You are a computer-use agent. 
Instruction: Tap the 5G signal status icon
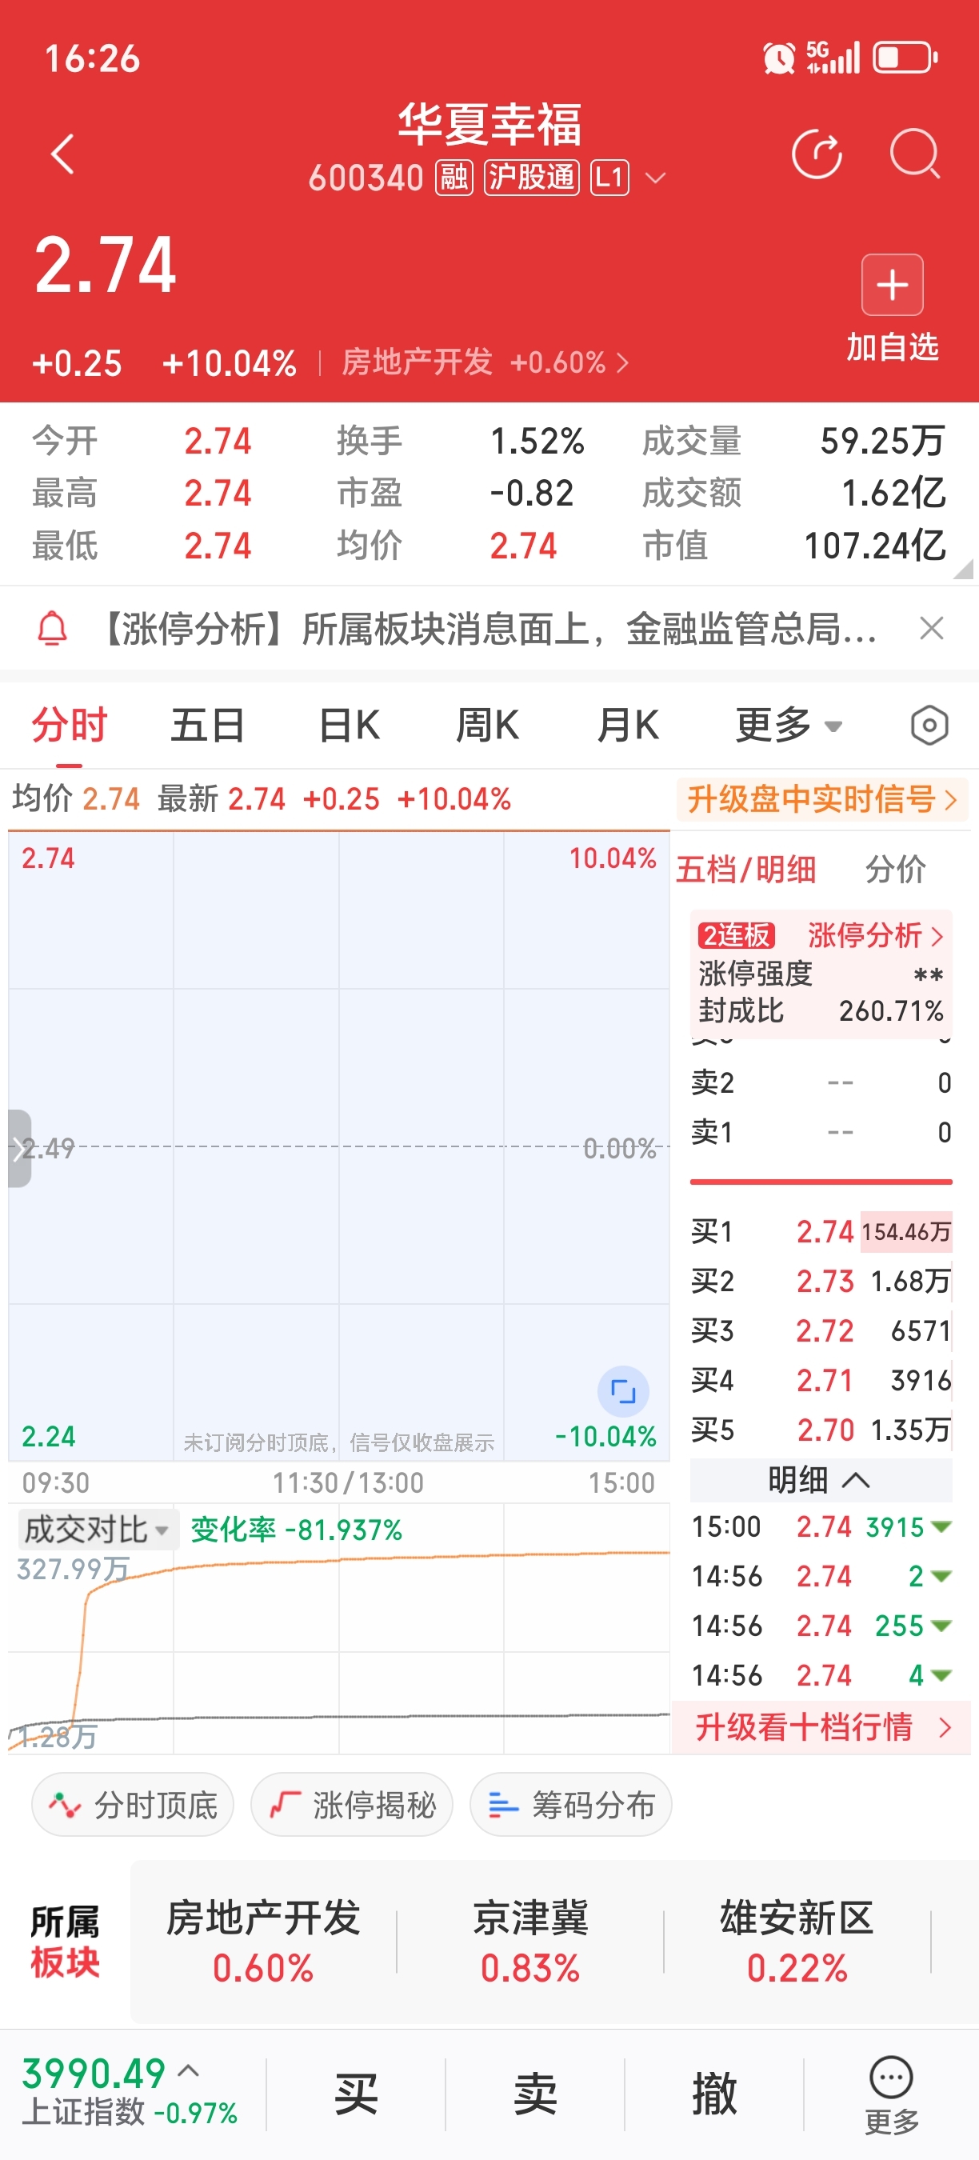point(833,58)
